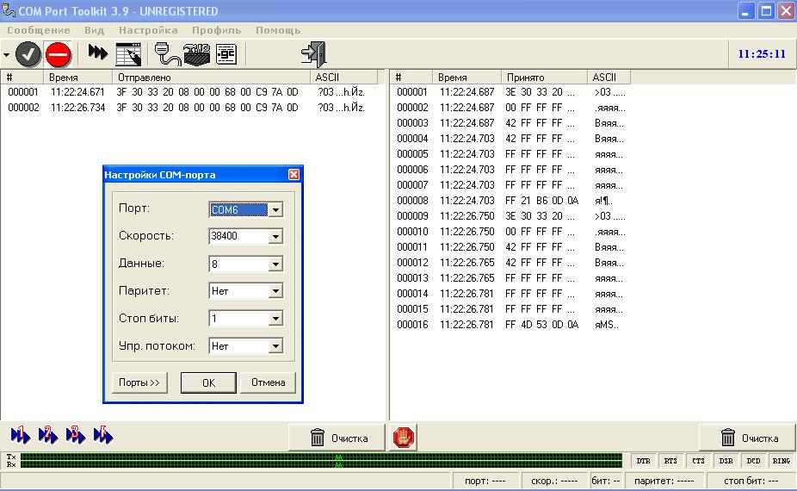Click the script list icon in toolbar

click(x=226, y=54)
